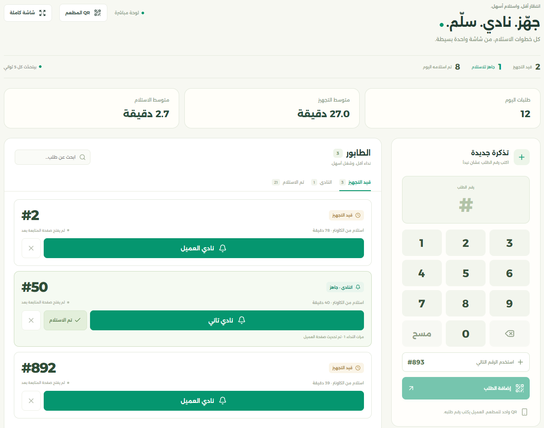The image size is (544, 428).
Task: Click the plus icon beside تذكرة جديدة
Action: tap(521, 157)
